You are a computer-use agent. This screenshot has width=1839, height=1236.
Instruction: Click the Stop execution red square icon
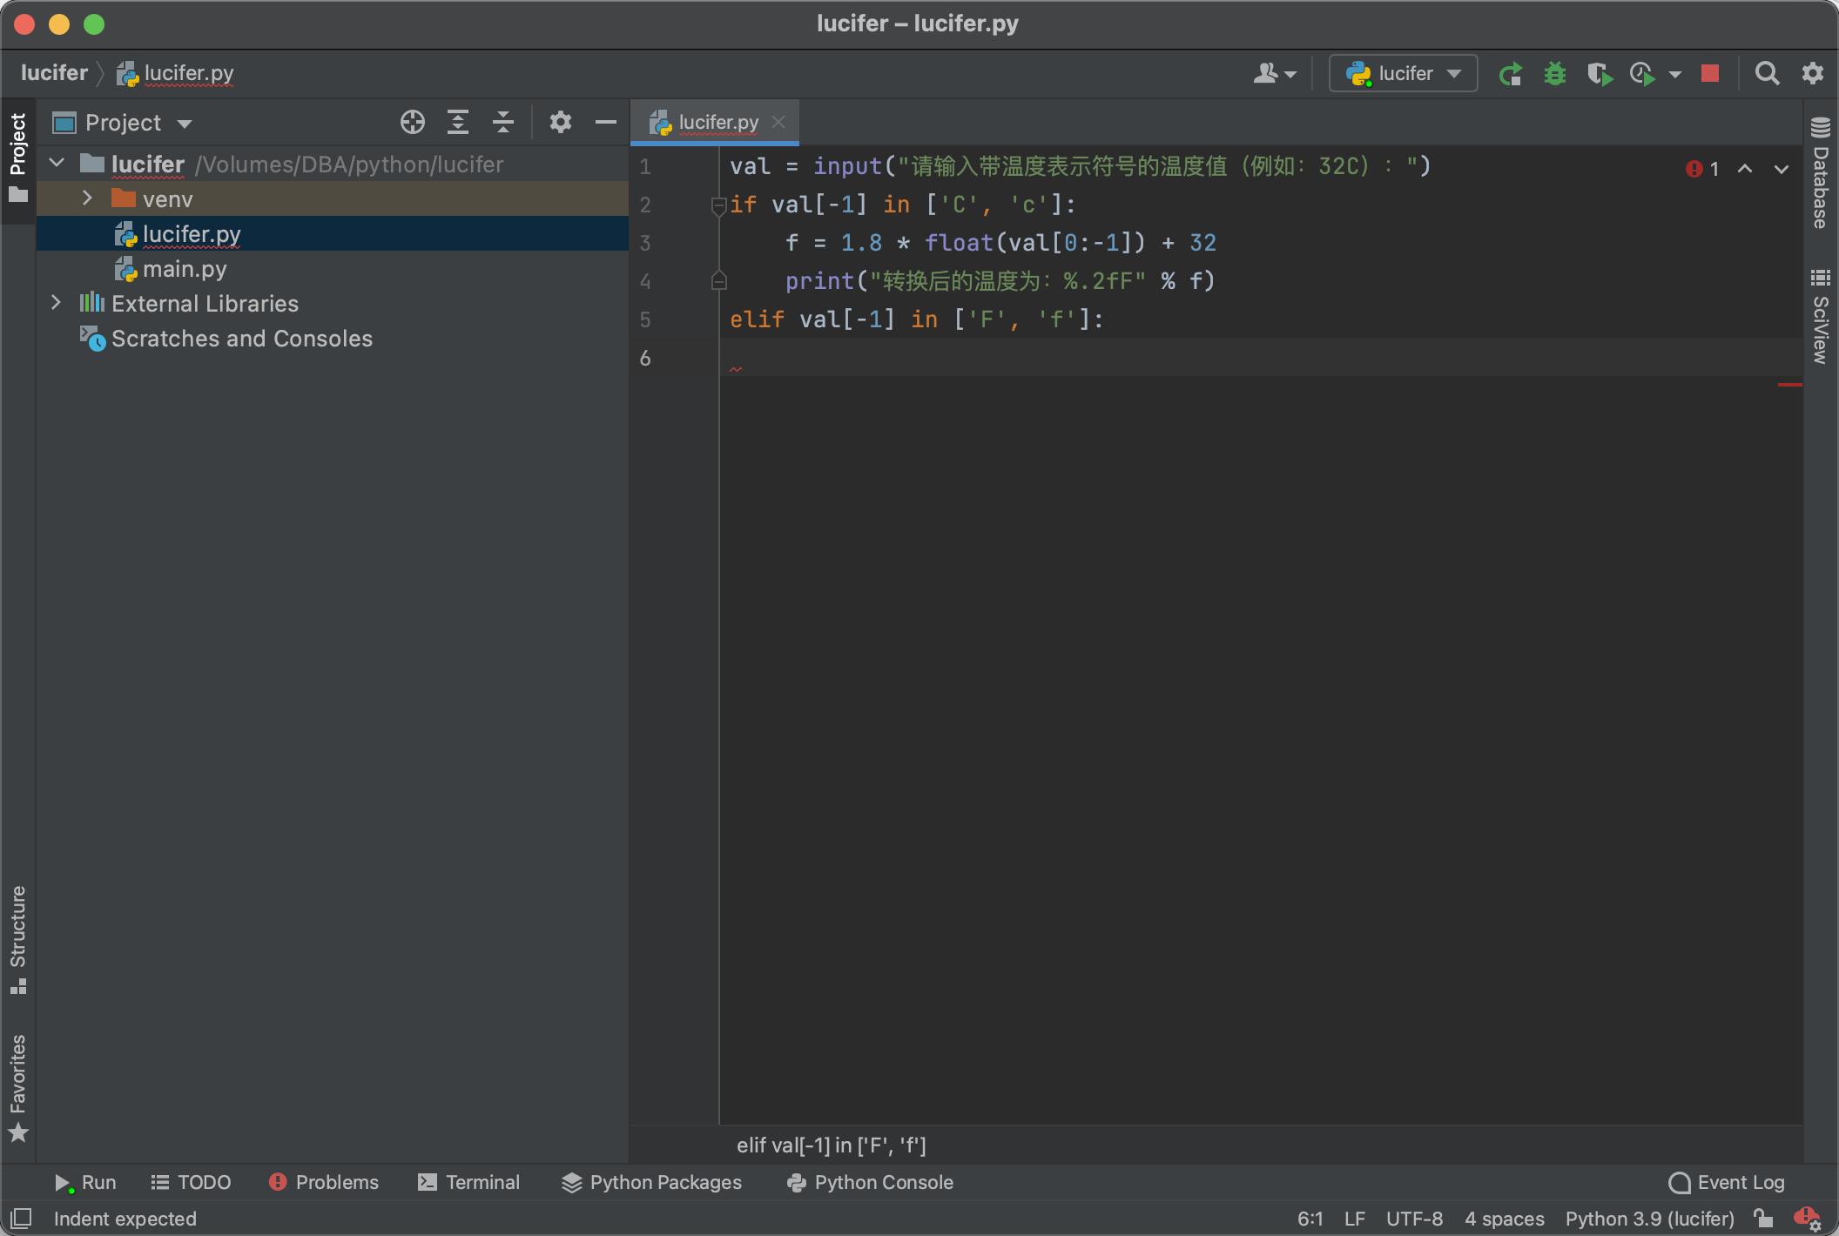coord(1711,71)
